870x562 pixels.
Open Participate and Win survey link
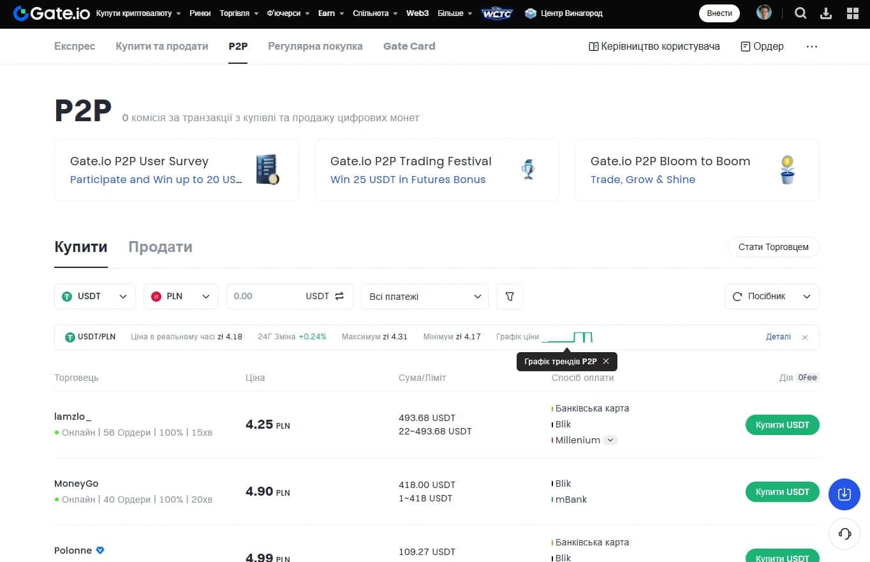[x=156, y=180]
